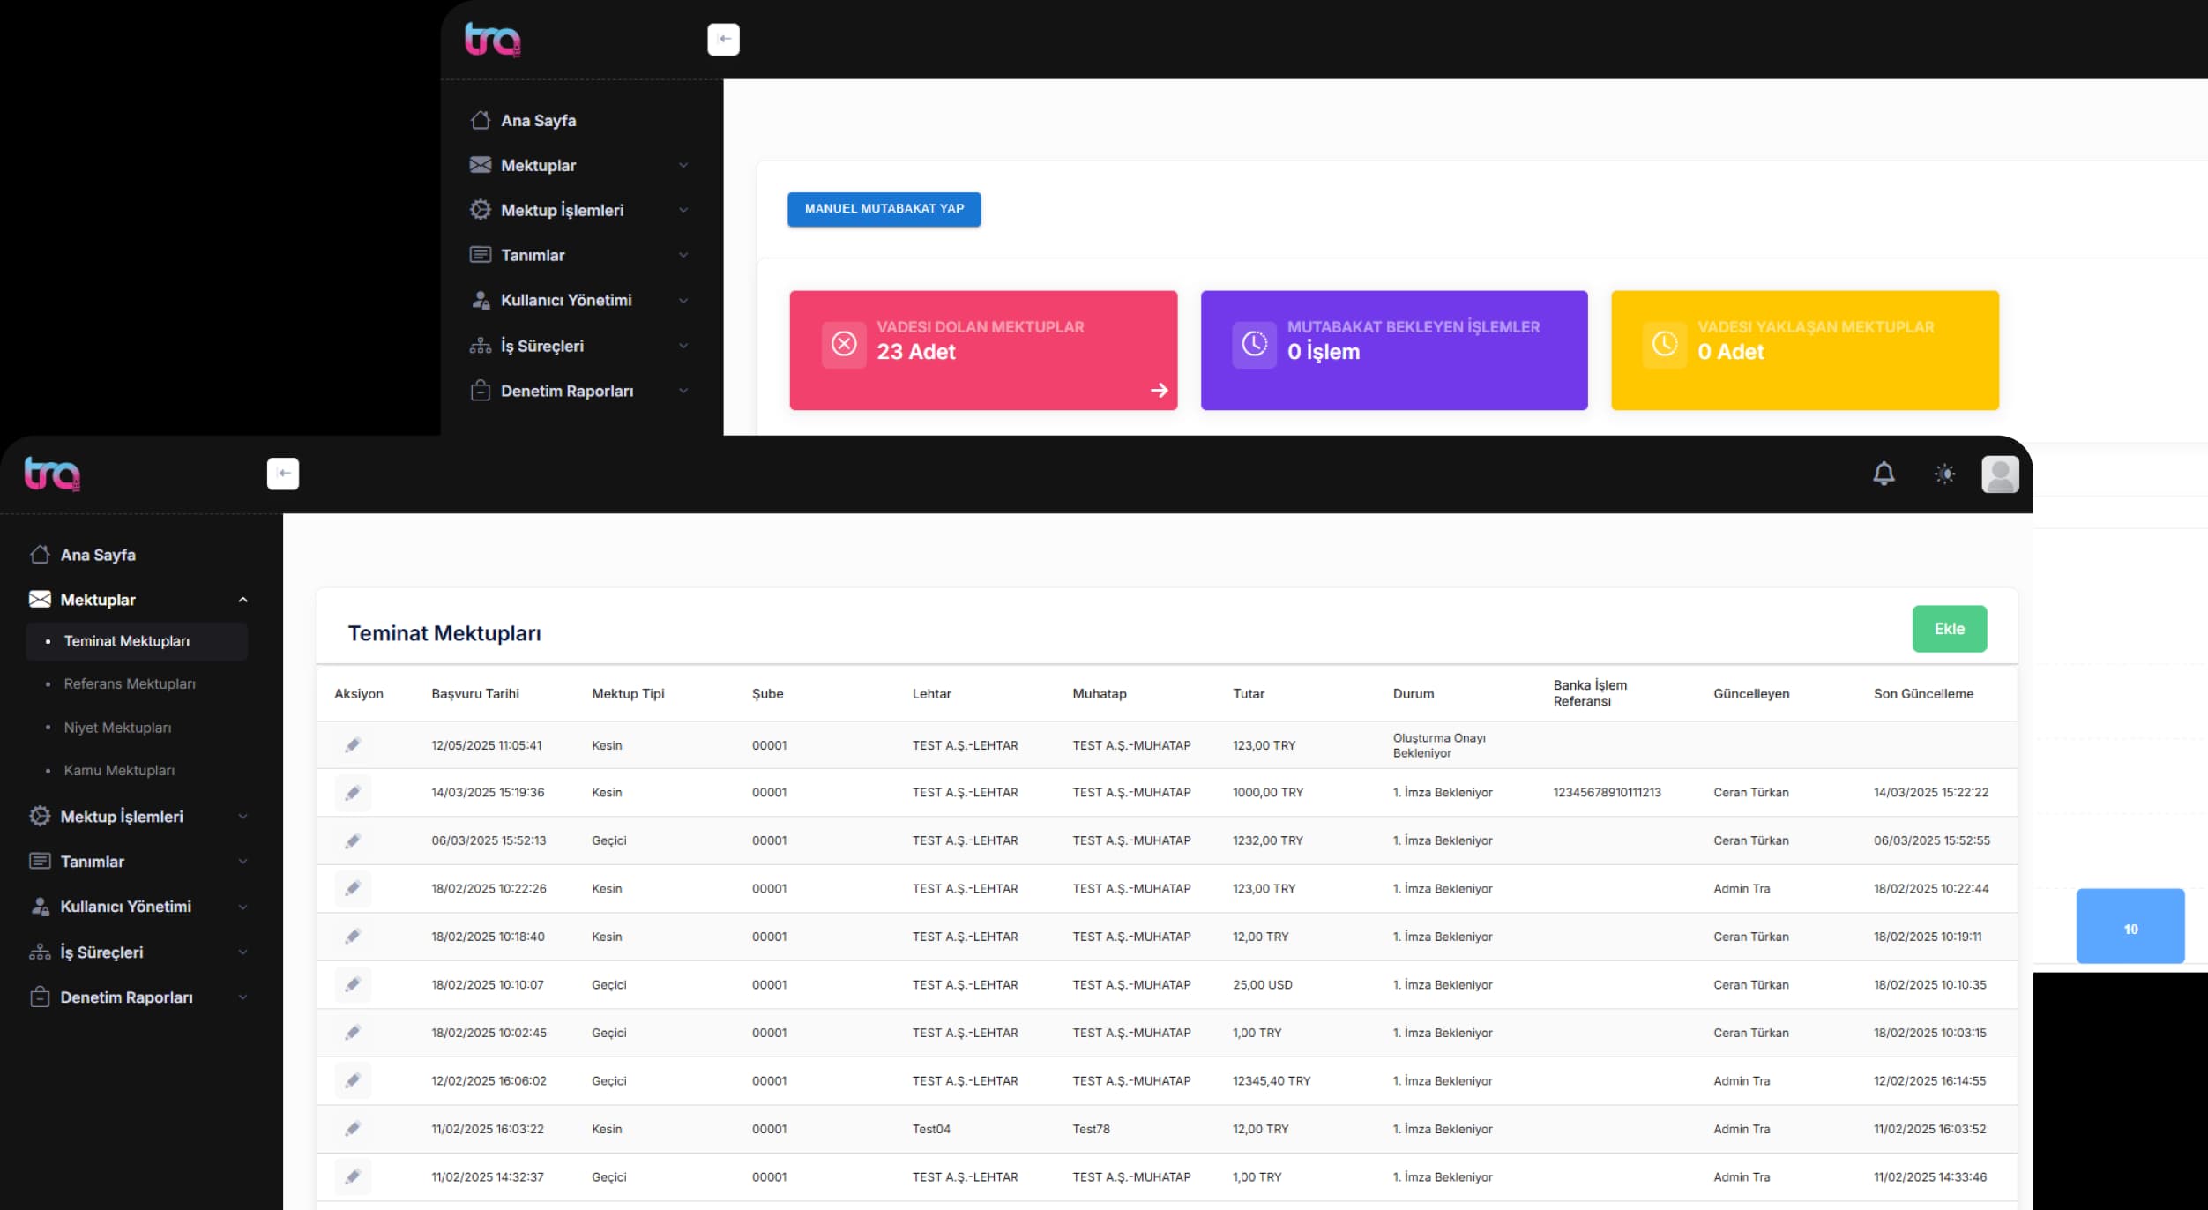Toggle light/dark theme sun icon
Screen dimensions: 2208x1210
[x=1944, y=474]
